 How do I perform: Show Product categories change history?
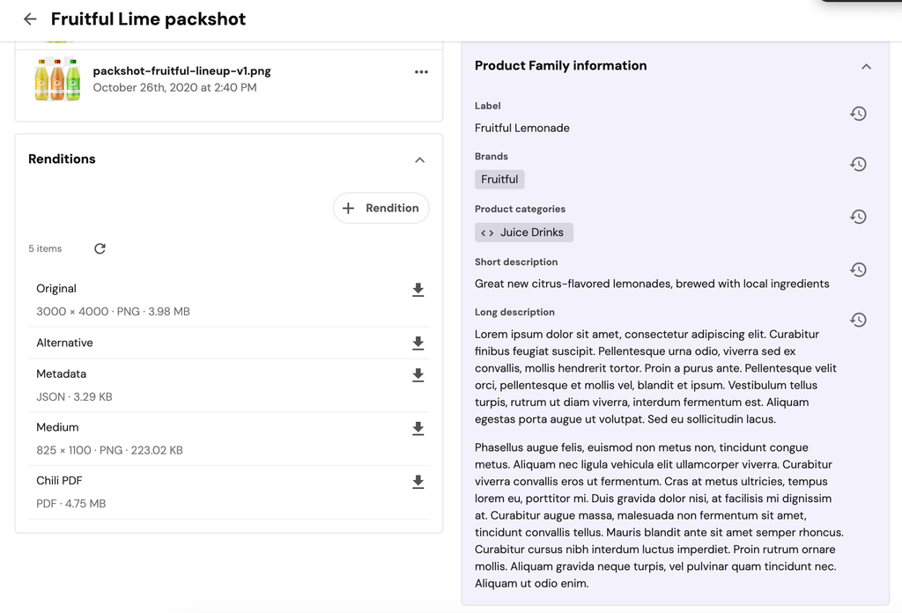click(x=858, y=217)
